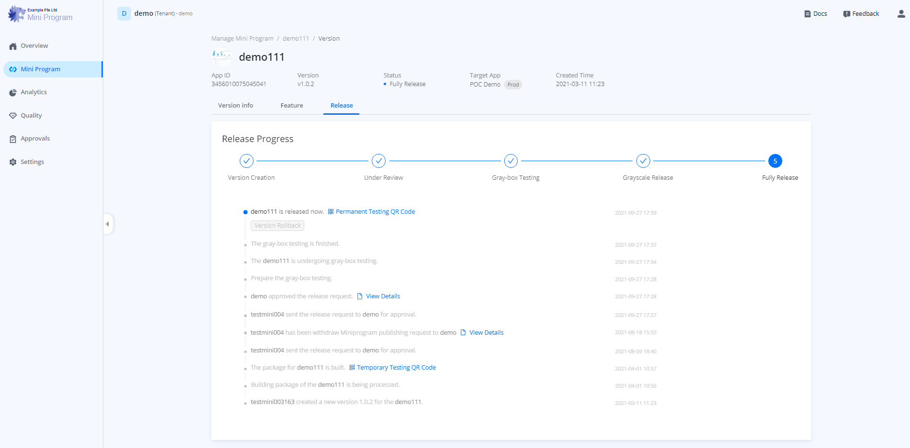Screen dimensions: 910x448
Task: View Details of withdrawn publishing request
Action: point(486,333)
